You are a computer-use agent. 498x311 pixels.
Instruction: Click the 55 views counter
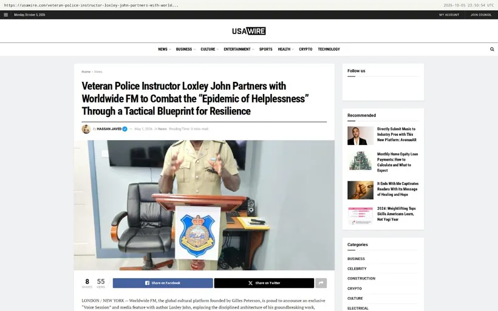(x=101, y=283)
